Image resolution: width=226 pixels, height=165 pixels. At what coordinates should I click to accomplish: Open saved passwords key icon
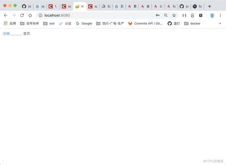tap(158, 15)
